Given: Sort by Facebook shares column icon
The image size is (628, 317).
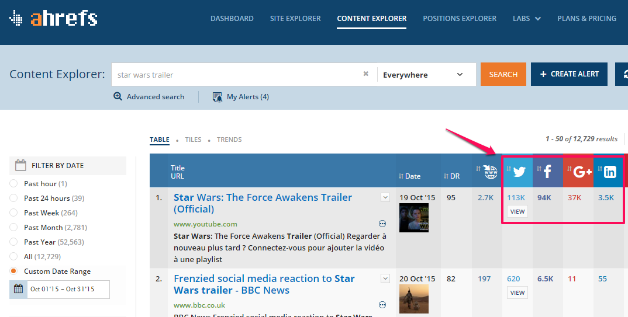Looking at the screenshot, I should click(547, 172).
